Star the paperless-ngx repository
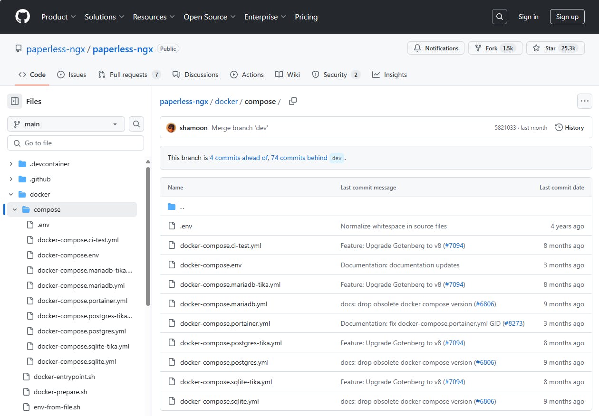Screen dimensions: 599x416 point(555,48)
